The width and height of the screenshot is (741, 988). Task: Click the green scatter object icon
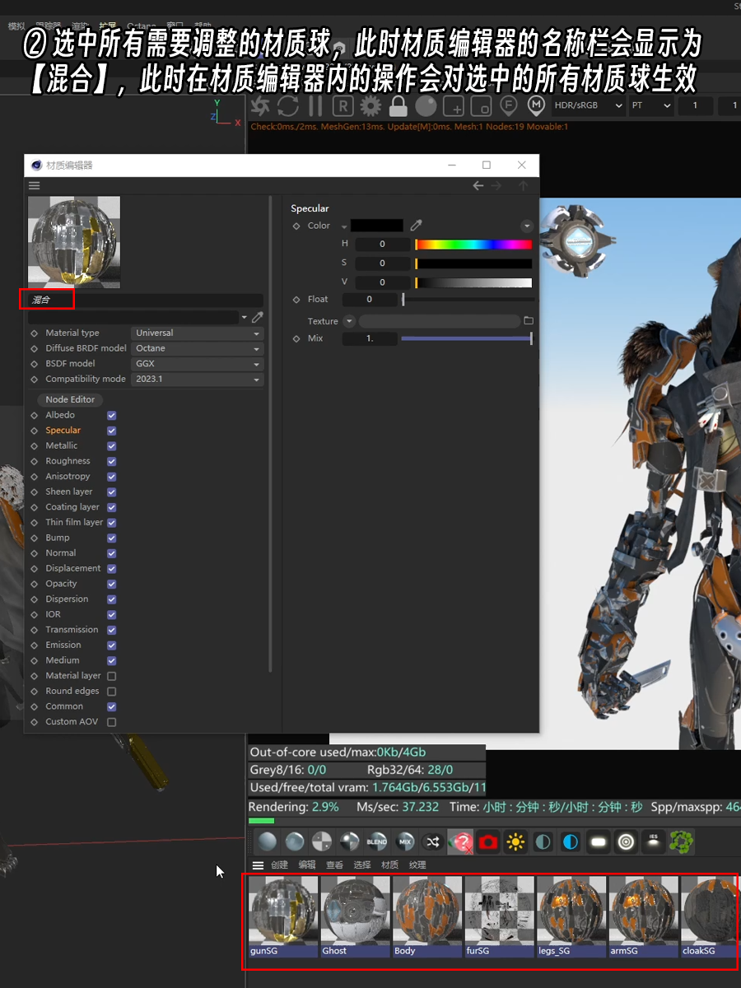pos(681,841)
